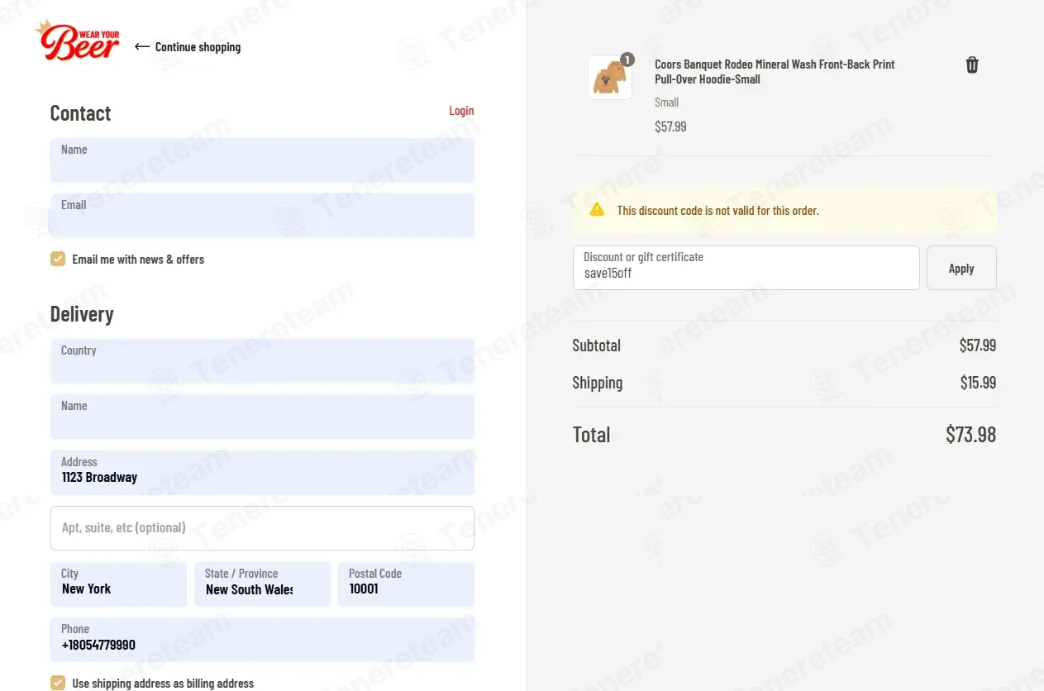Focus the Email field
The image size is (1044, 691).
(x=262, y=216)
